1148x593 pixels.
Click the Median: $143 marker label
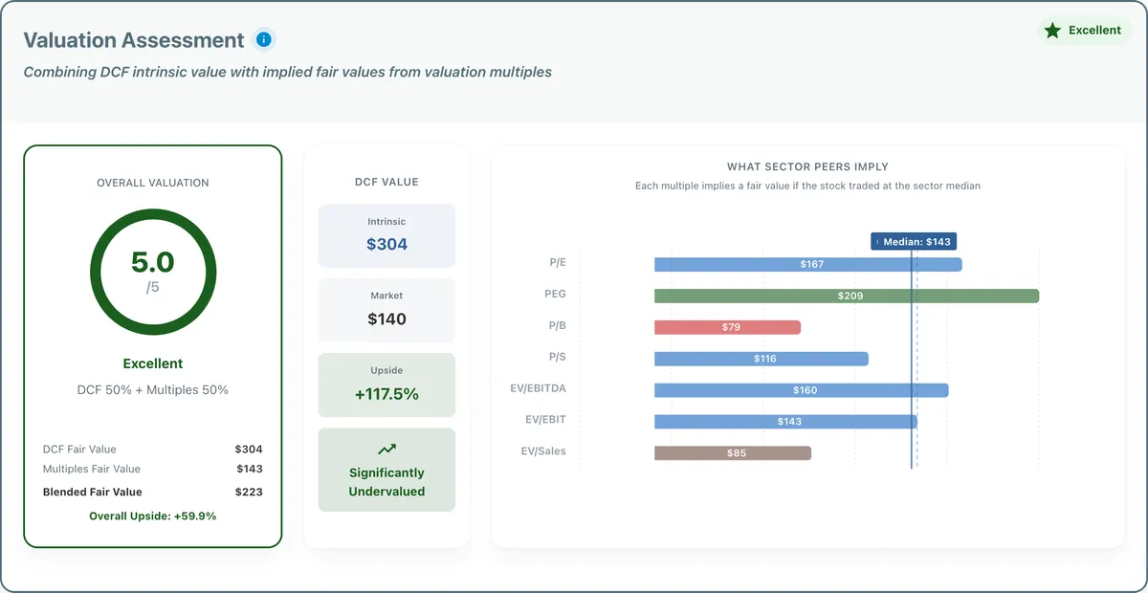(x=914, y=242)
